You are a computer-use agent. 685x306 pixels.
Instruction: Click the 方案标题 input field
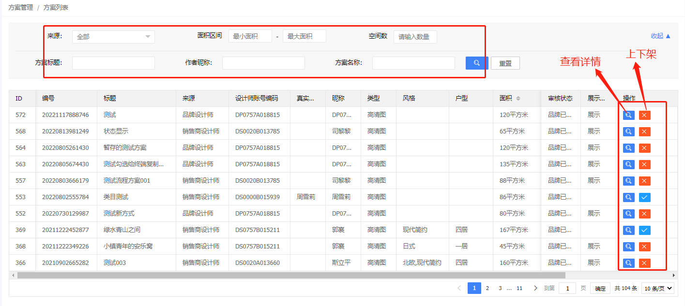click(113, 63)
